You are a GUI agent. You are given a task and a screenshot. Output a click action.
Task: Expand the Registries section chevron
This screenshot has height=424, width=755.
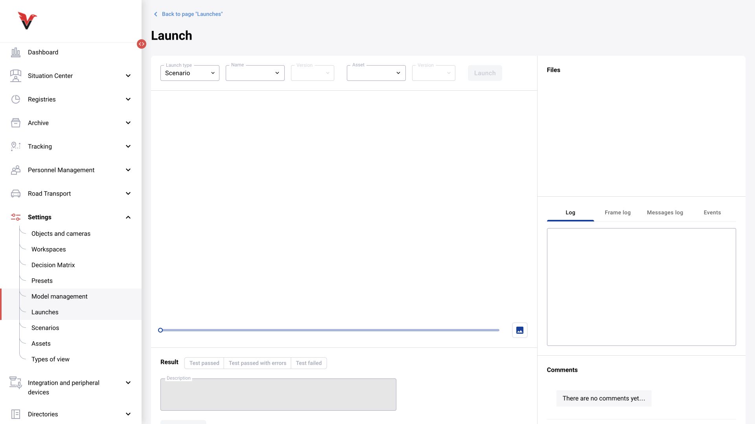point(128,99)
